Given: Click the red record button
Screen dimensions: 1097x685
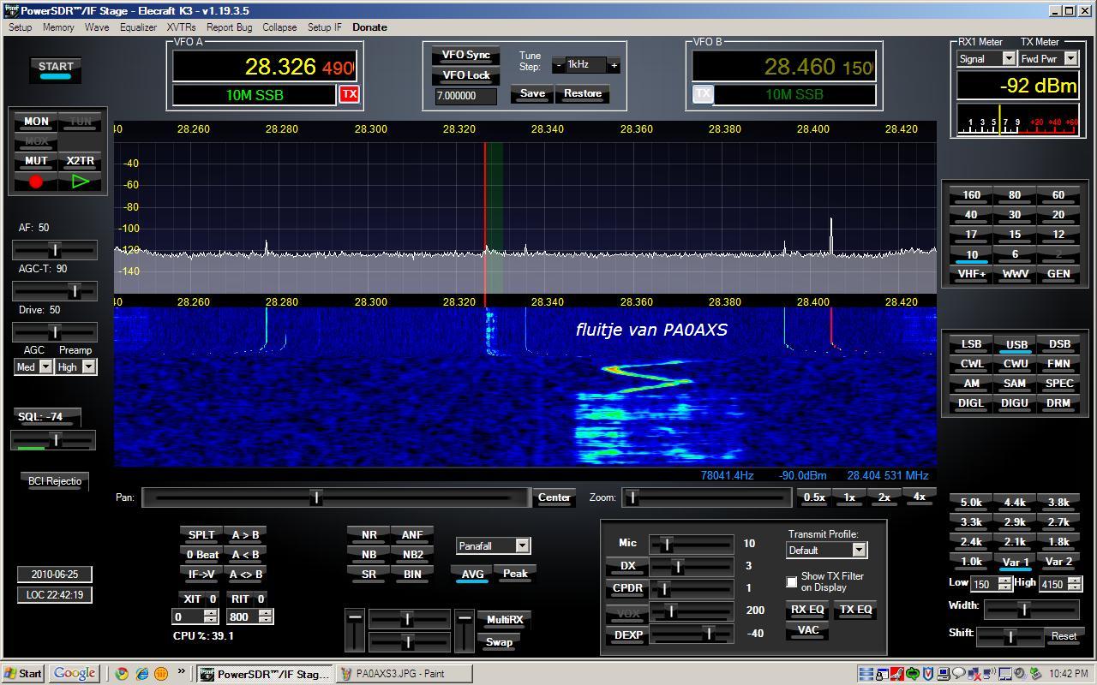Looking at the screenshot, I should point(36,182).
